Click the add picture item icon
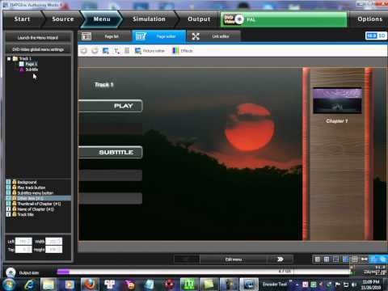This screenshot has width=388, height=291. click(x=106, y=51)
